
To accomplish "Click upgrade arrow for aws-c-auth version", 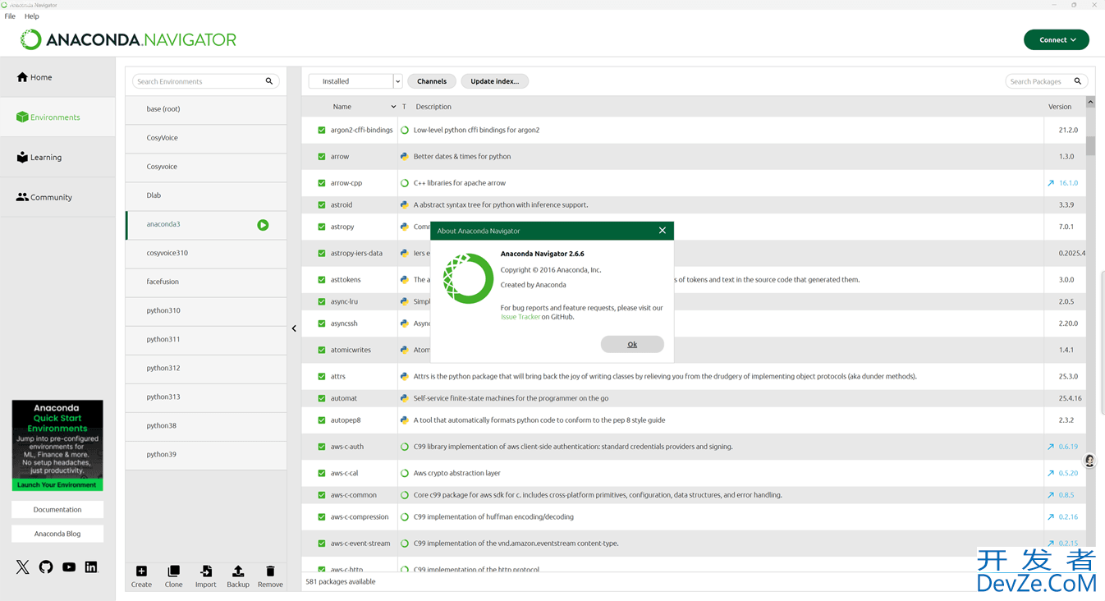I will coord(1050,447).
